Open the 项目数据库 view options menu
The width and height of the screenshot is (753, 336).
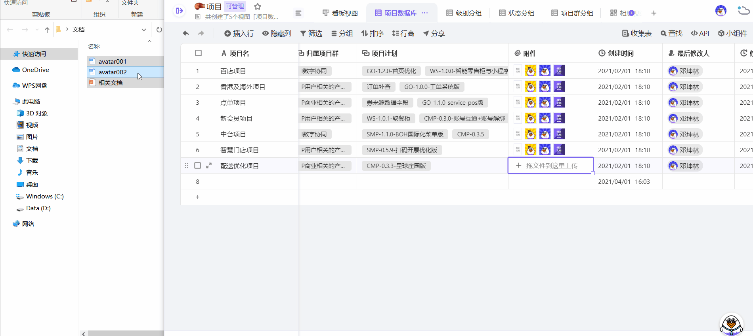(x=425, y=13)
